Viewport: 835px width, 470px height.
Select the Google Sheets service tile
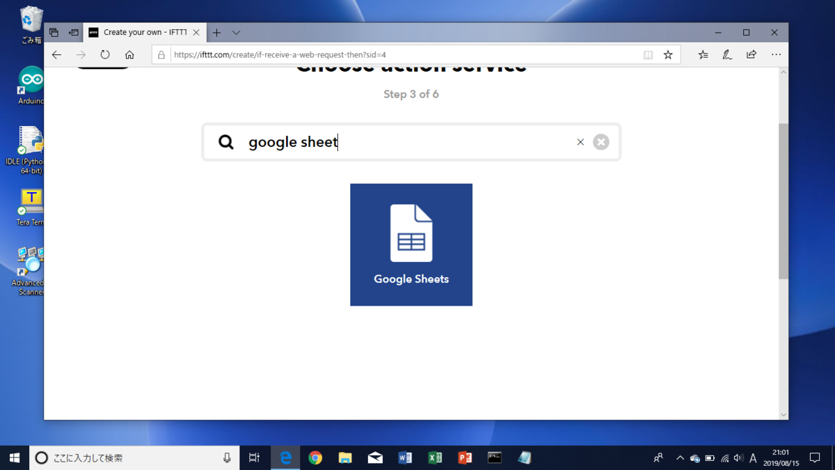[x=411, y=244]
